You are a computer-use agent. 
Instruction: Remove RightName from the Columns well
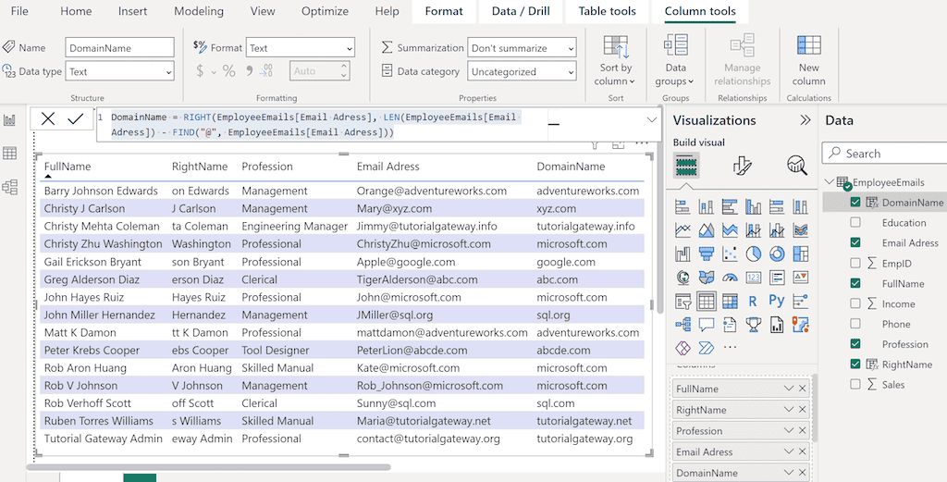pos(802,410)
